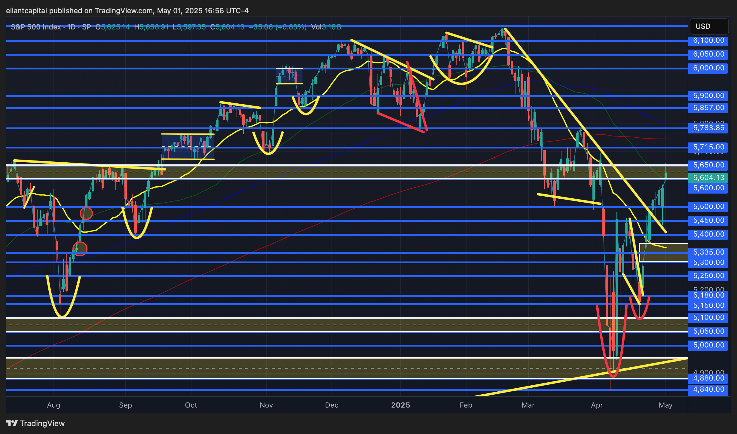The width and height of the screenshot is (737, 434).
Task: Click the 4,840.00 price label
Action: pyautogui.click(x=708, y=389)
